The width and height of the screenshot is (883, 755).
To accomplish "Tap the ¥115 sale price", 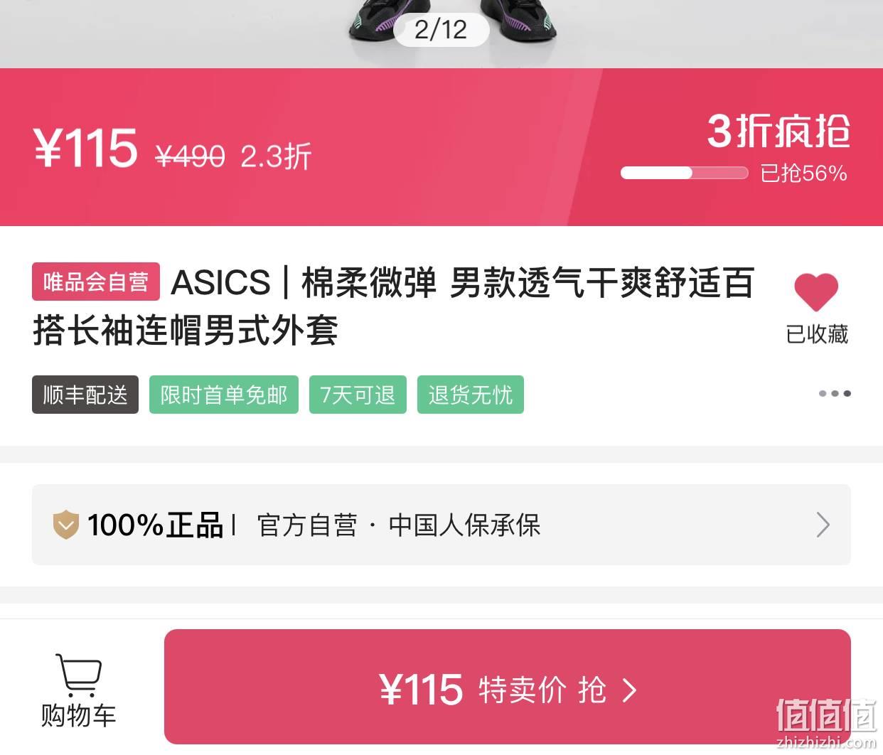I will (x=85, y=149).
